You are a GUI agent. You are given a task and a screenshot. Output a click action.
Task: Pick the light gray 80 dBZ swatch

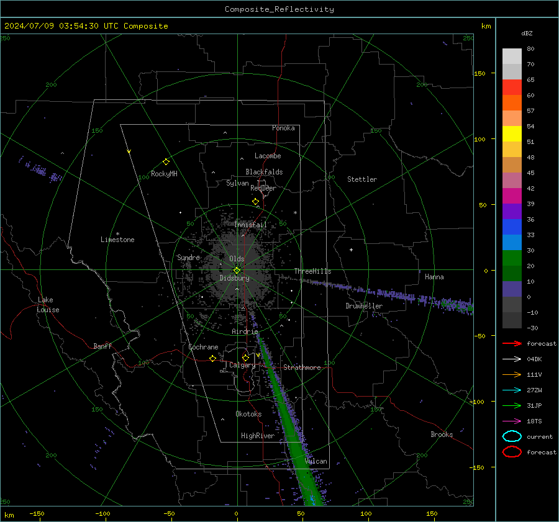(512, 56)
